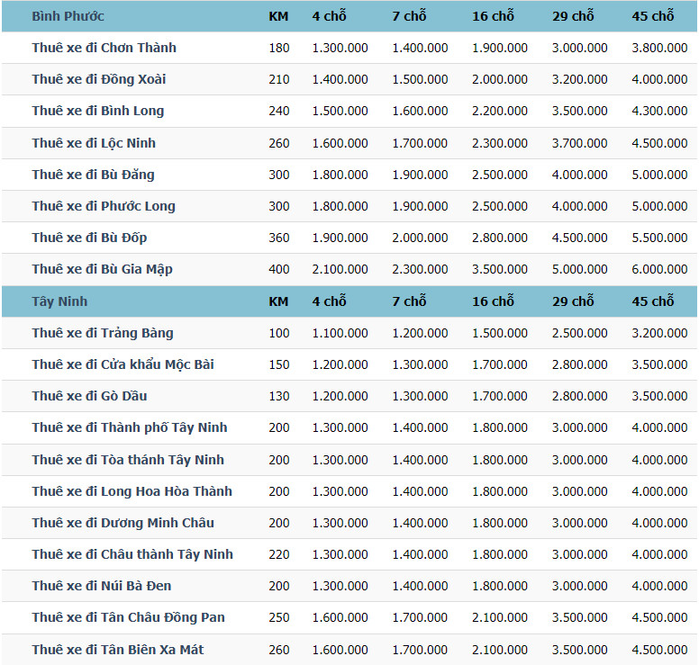Select the 'Thuê xe đi Gò Dầu' route
Viewport: 699px width, 665px height.
tap(89, 396)
